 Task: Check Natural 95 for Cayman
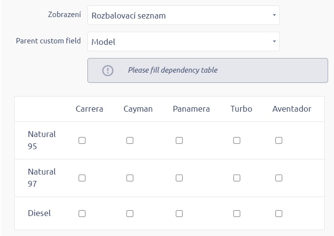130,140
